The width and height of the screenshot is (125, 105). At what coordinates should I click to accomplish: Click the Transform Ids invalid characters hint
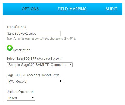41,39
